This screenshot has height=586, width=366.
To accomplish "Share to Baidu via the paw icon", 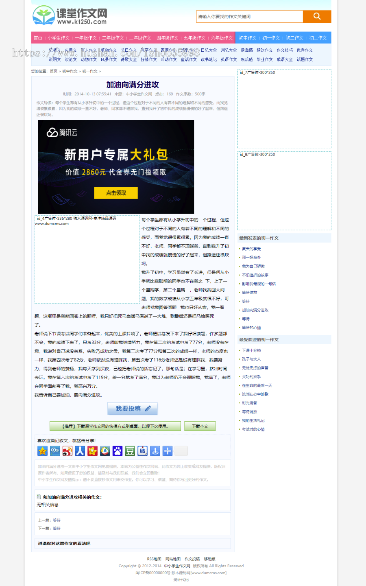I will [x=117, y=451].
